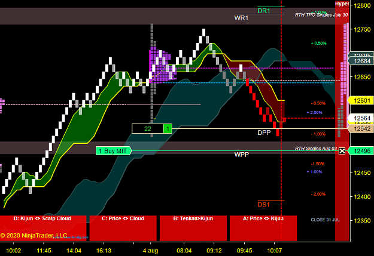Click the WPP pivot label
The image size is (374, 256).
tap(241, 155)
